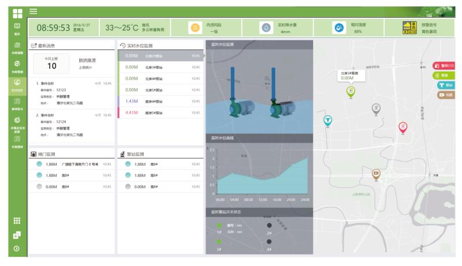Toggle the brown 视频 map layer button
462x266 pixels.
[445, 95]
